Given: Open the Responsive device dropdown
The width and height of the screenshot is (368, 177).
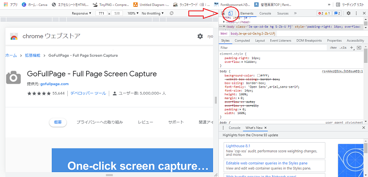Looking at the screenshot, I should point(81,14).
